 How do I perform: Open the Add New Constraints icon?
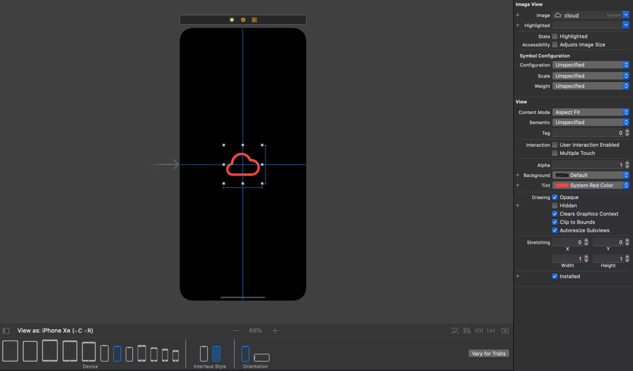click(x=479, y=331)
